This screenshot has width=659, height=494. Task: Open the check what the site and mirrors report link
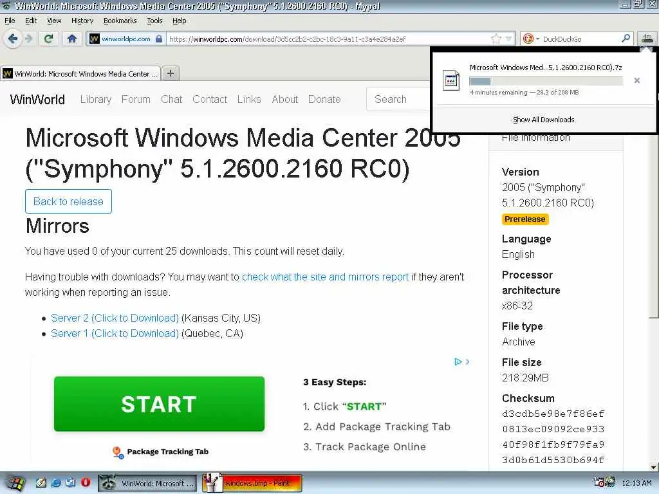click(x=325, y=277)
